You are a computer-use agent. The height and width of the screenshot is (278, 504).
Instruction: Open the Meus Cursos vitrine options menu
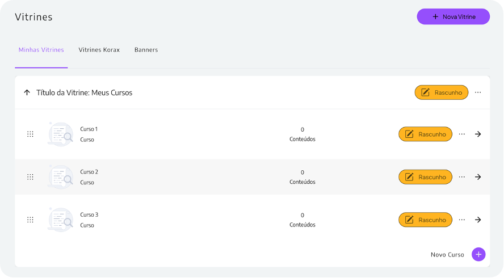coord(478,92)
